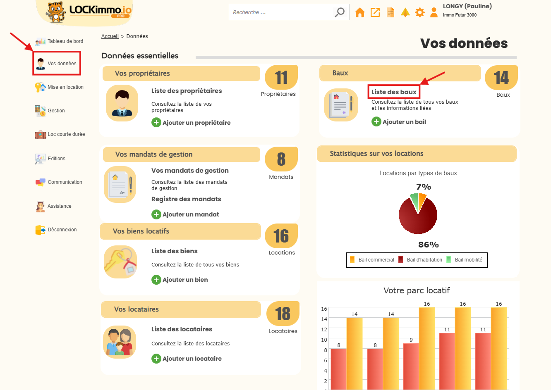This screenshot has width=551, height=390.
Task: Click the user profile icon
Action: (x=434, y=12)
